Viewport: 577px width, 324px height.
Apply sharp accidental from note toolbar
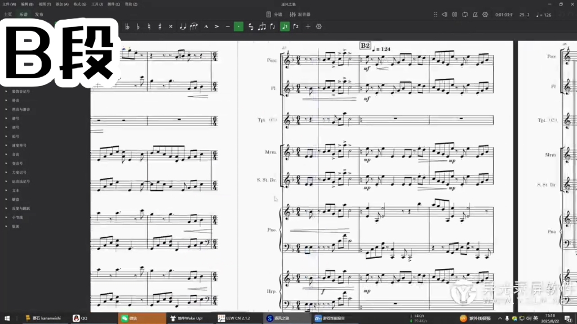pos(159,26)
